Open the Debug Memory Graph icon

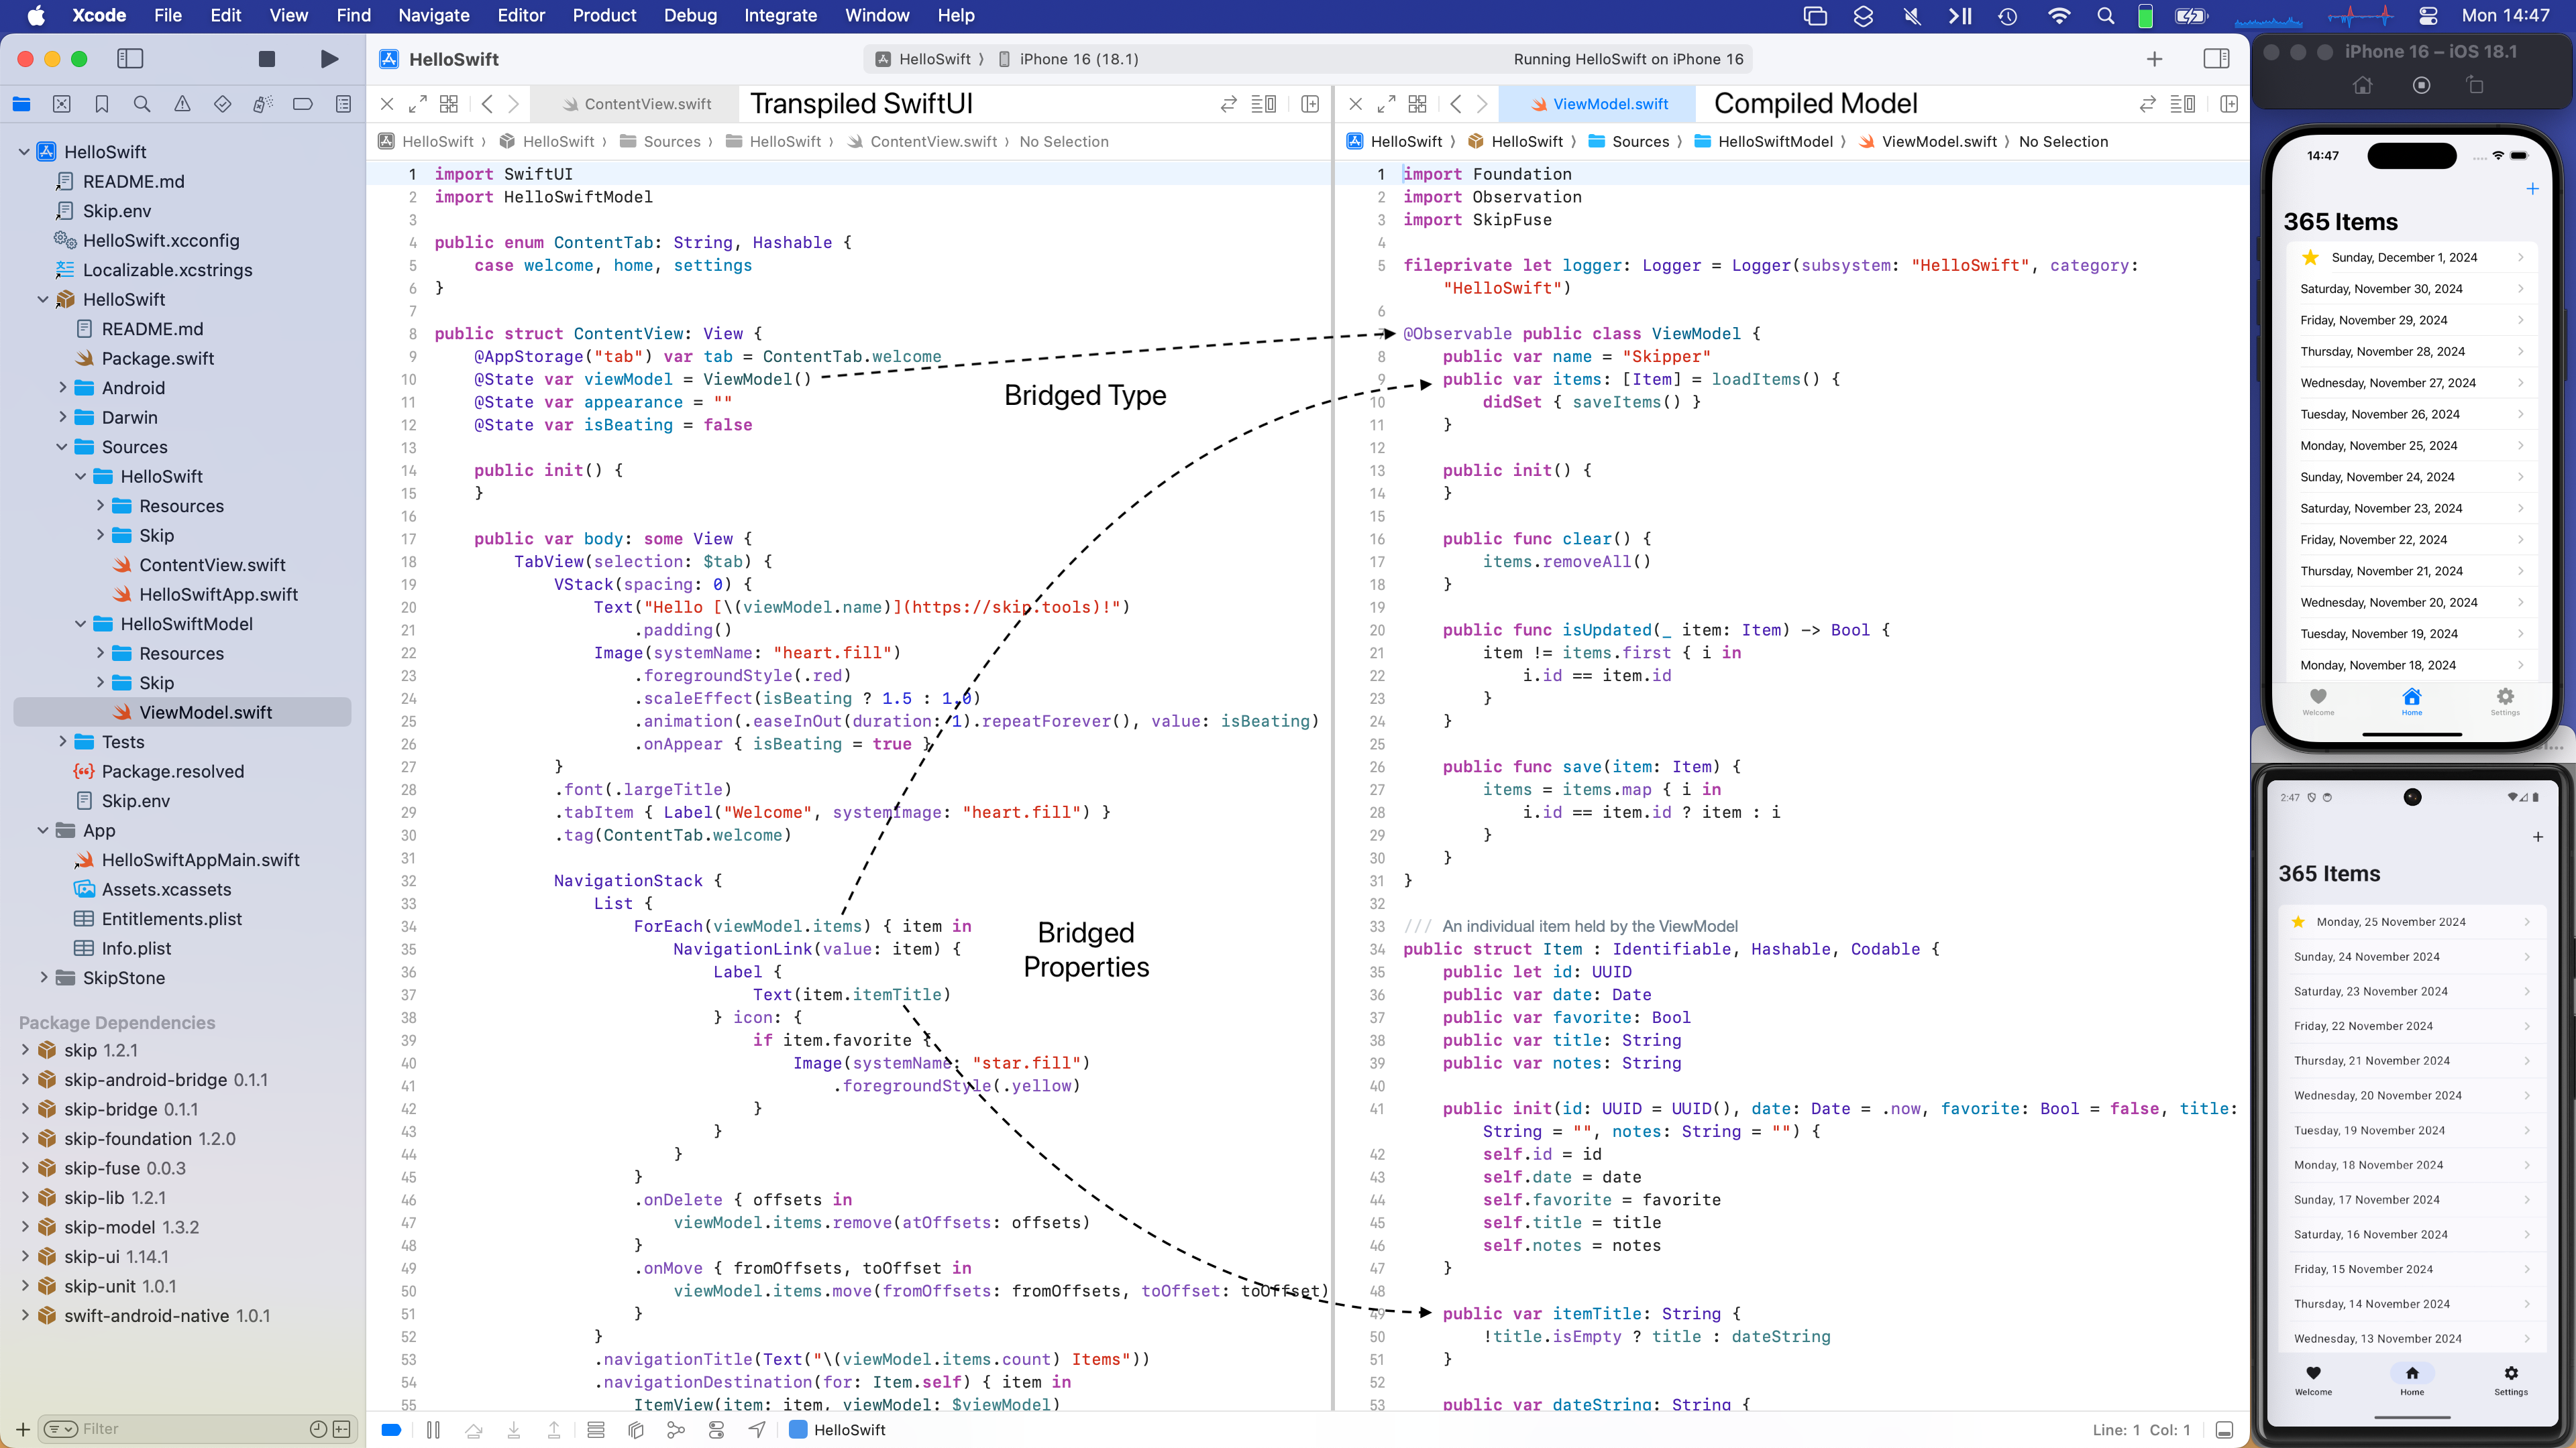pos(676,1430)
